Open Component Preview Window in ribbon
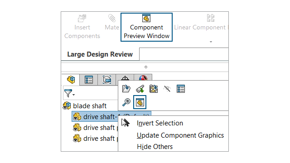290x163 pixels. [x=146, y=27]
